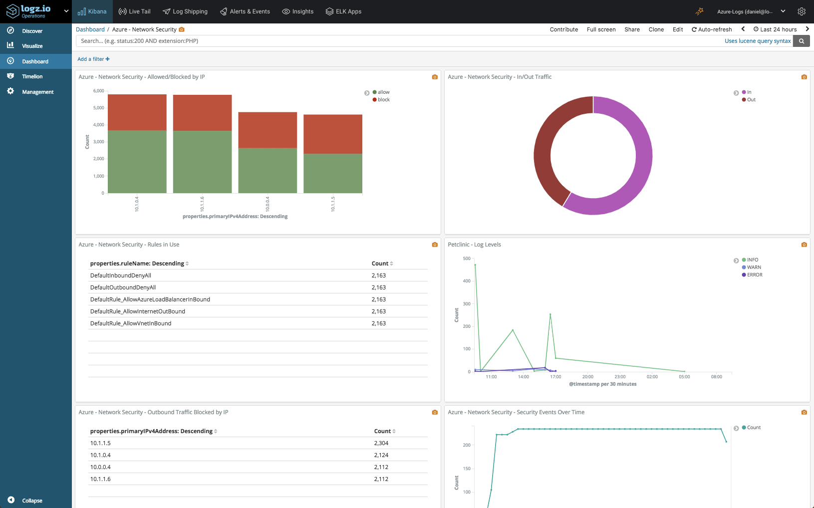Screen dimensions: 814x508
Task: Toggle the Count legend in Security Events chart
Action: [x=751, y=428]
